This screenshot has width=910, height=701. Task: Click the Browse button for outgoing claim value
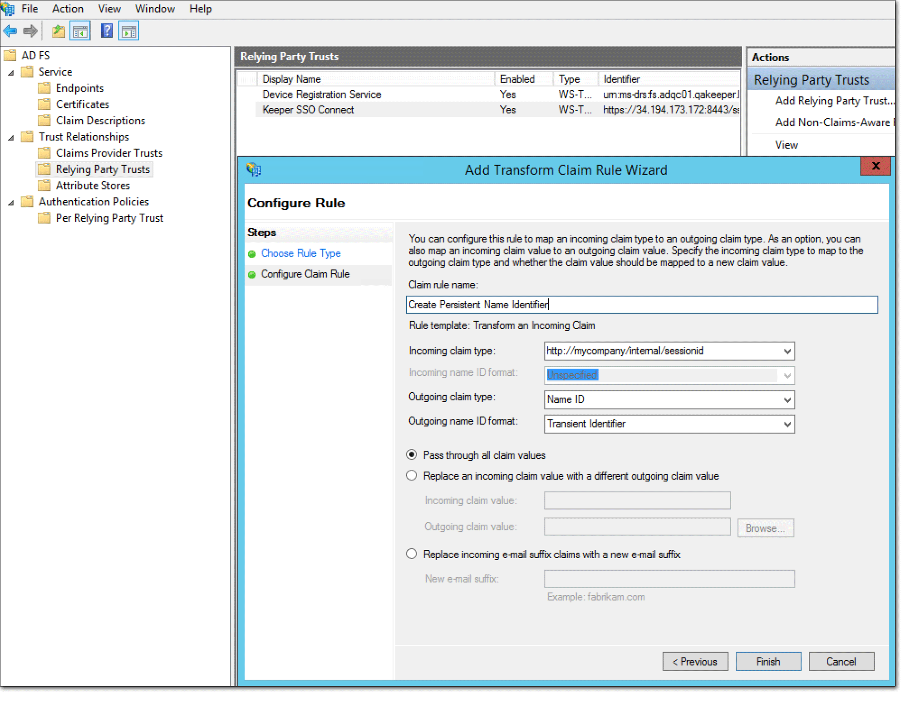[x=765, y=527]
